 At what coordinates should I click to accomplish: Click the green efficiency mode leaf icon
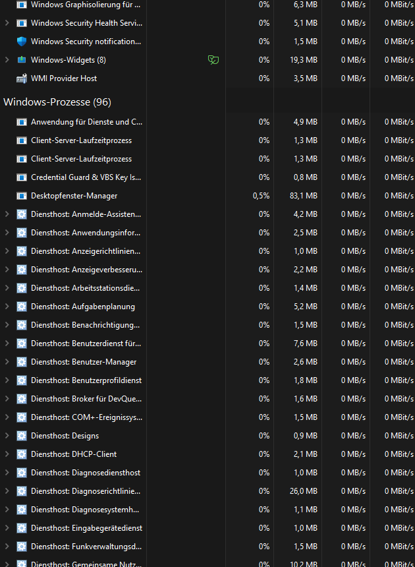tap(213, 59)
